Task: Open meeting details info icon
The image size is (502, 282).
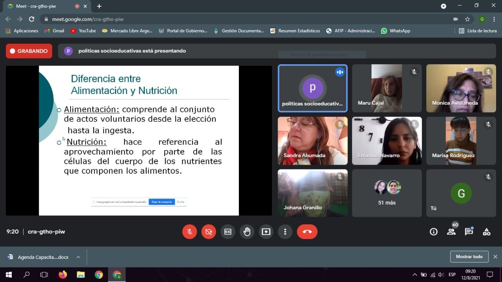Action: 433,232
